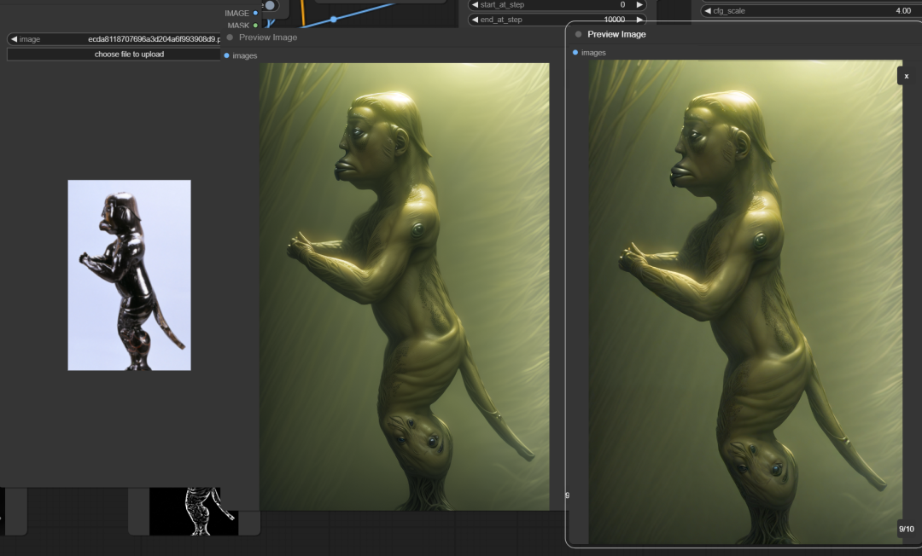This screenshot has height=556, width=922.
Task: Decrease start_at_step with left arrow
Action: (475, 5)
